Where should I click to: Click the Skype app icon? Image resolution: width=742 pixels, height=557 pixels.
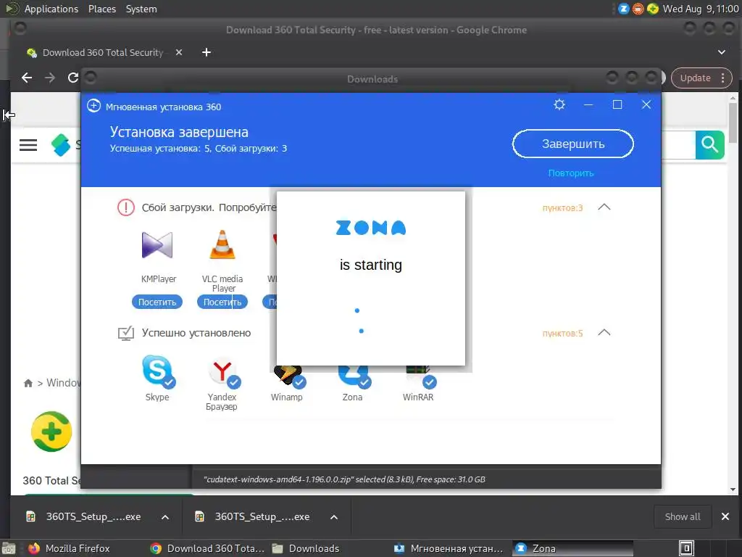(x=157, y=371)
